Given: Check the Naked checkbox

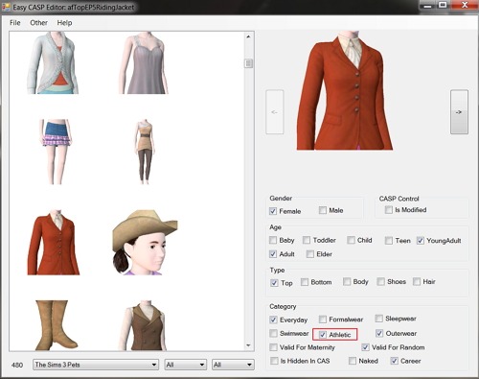Looking at the screenshot, I should click(353, 361).
